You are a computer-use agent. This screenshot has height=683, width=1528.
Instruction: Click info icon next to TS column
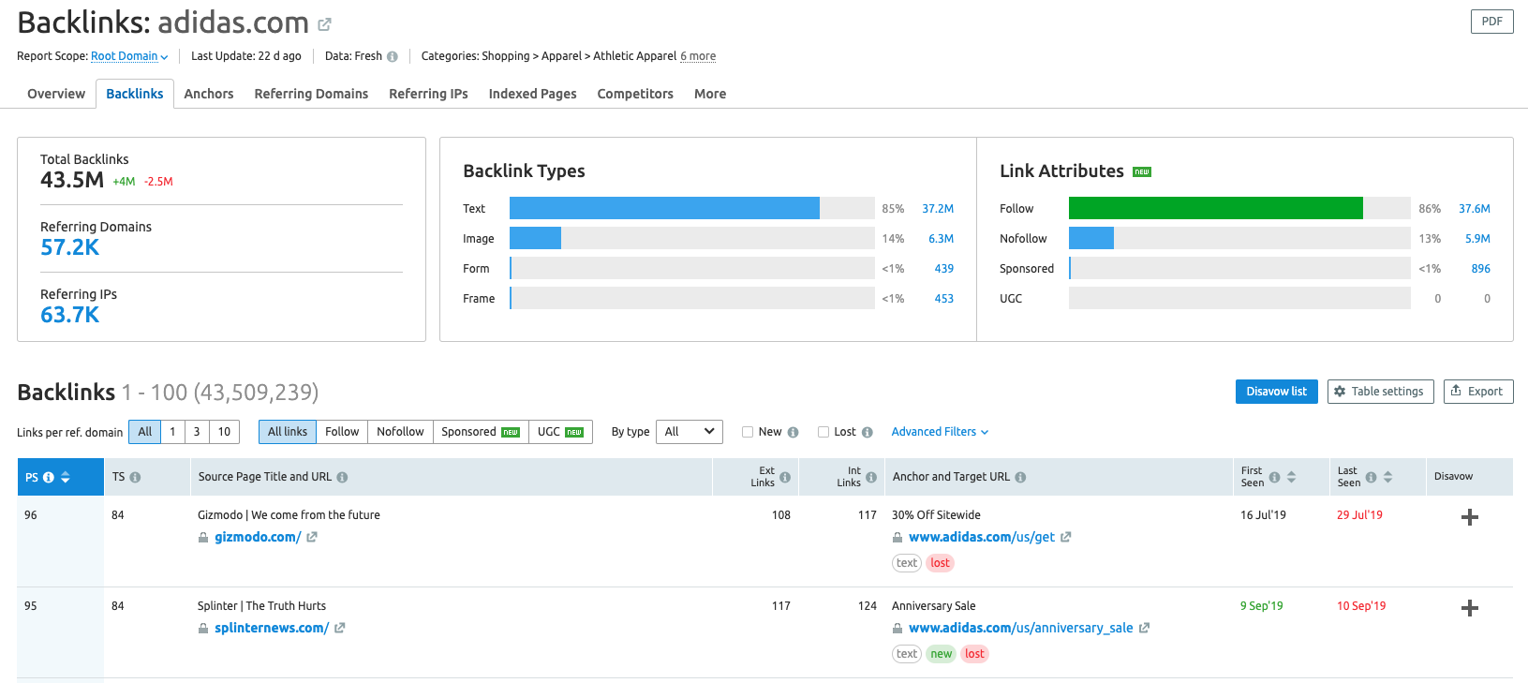135,478
